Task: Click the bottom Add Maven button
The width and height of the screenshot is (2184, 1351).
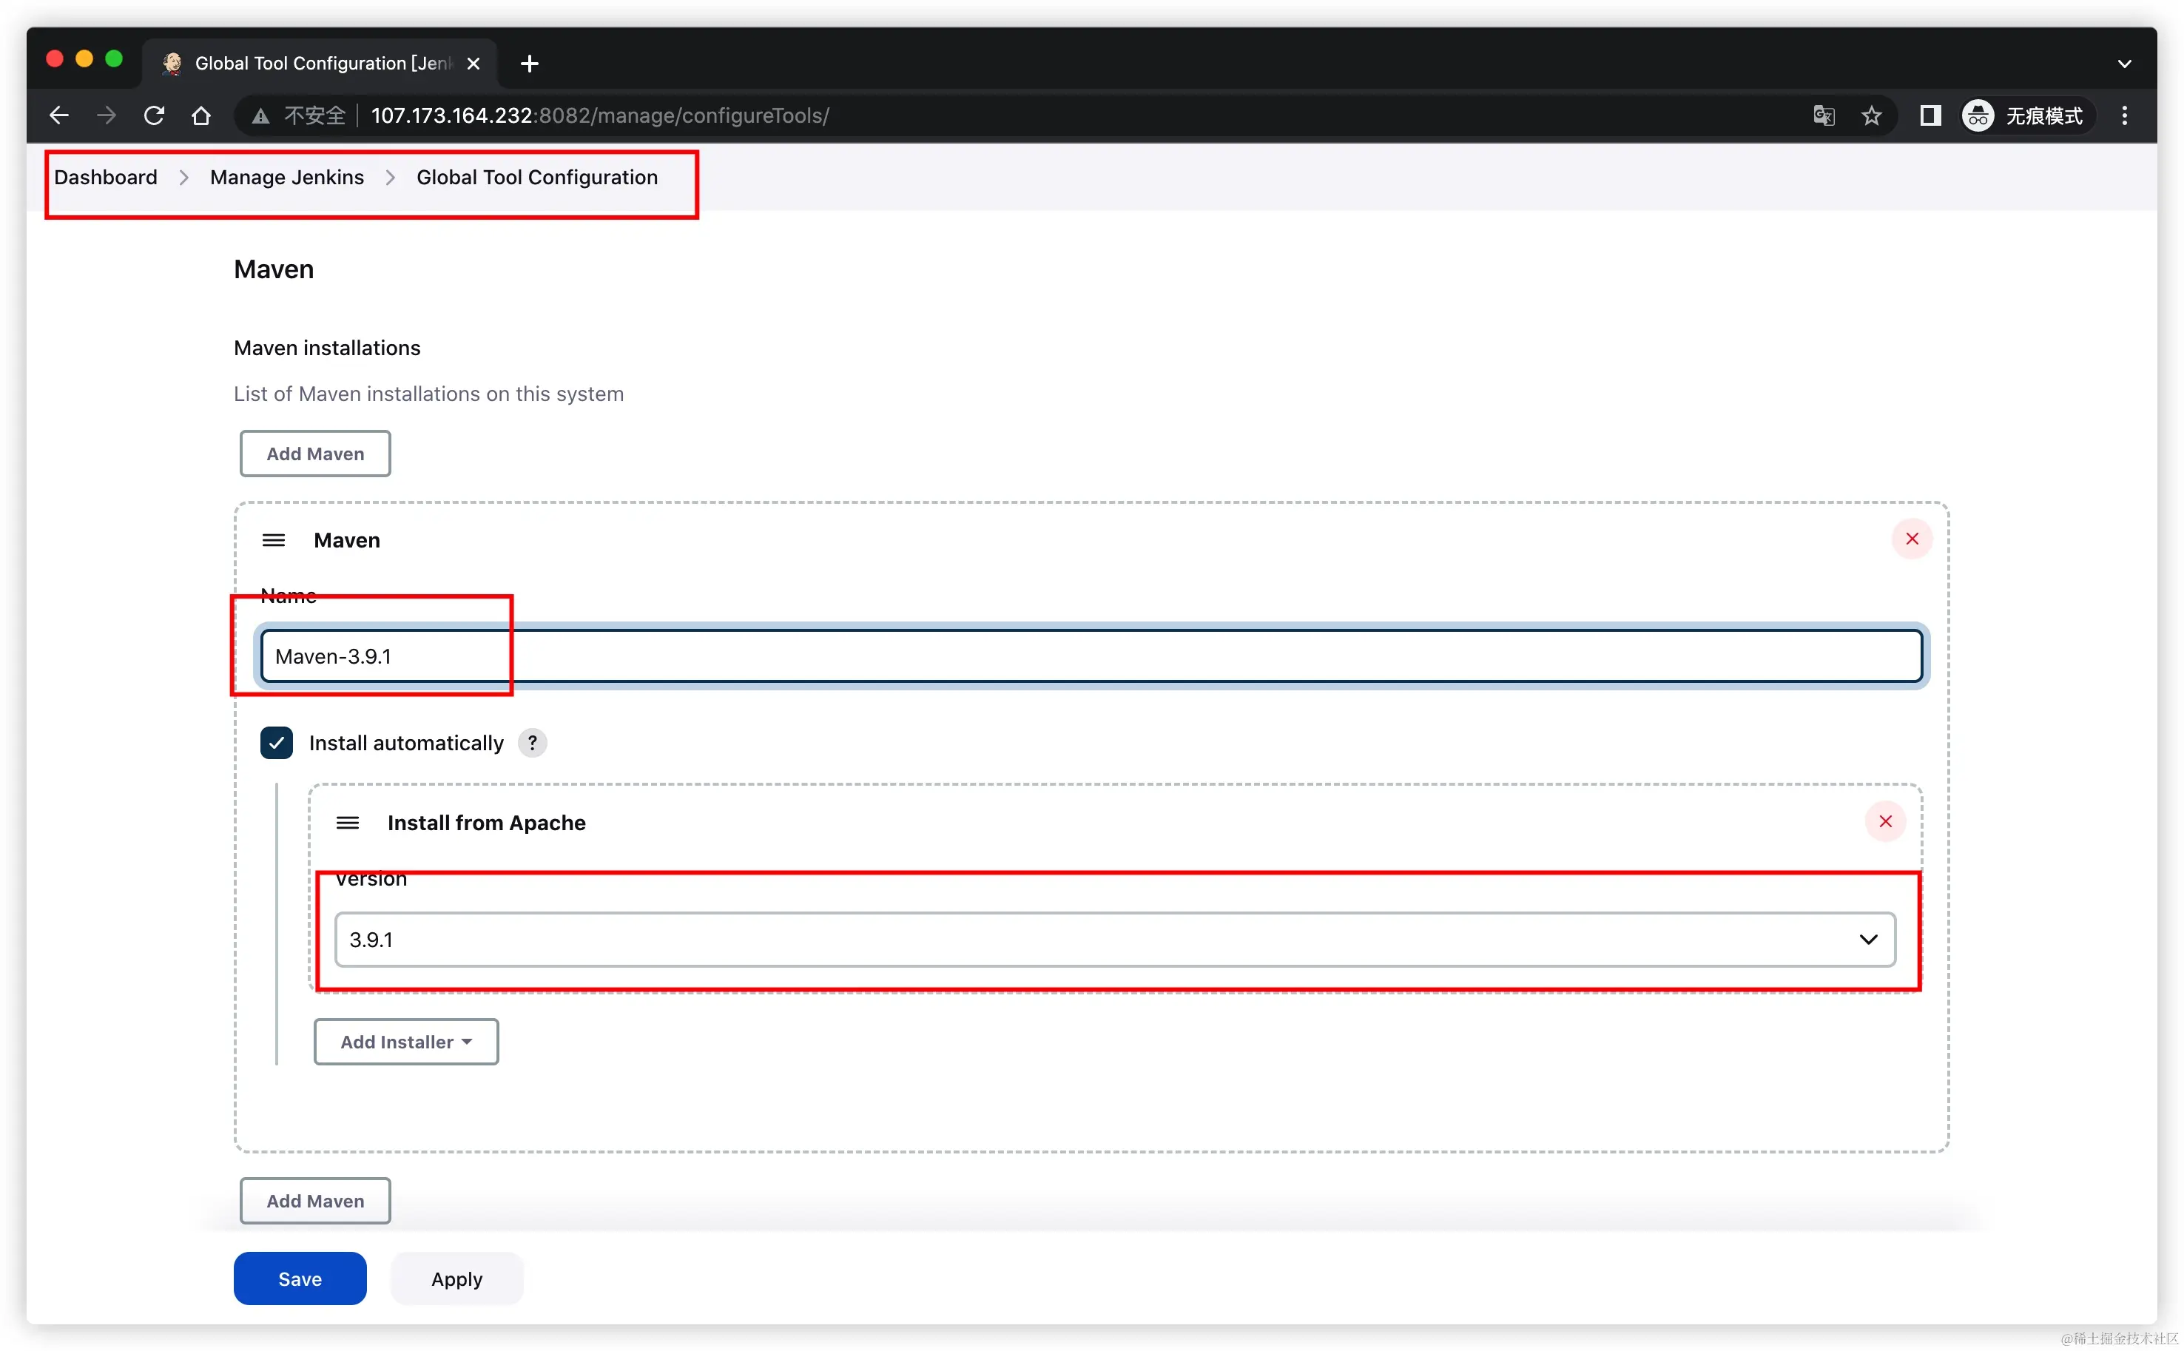Action: point(314,1200)
